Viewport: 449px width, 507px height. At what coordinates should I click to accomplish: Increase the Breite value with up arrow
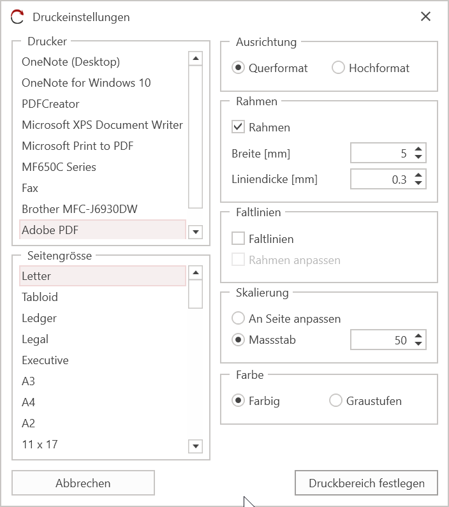tap(418, 149)
